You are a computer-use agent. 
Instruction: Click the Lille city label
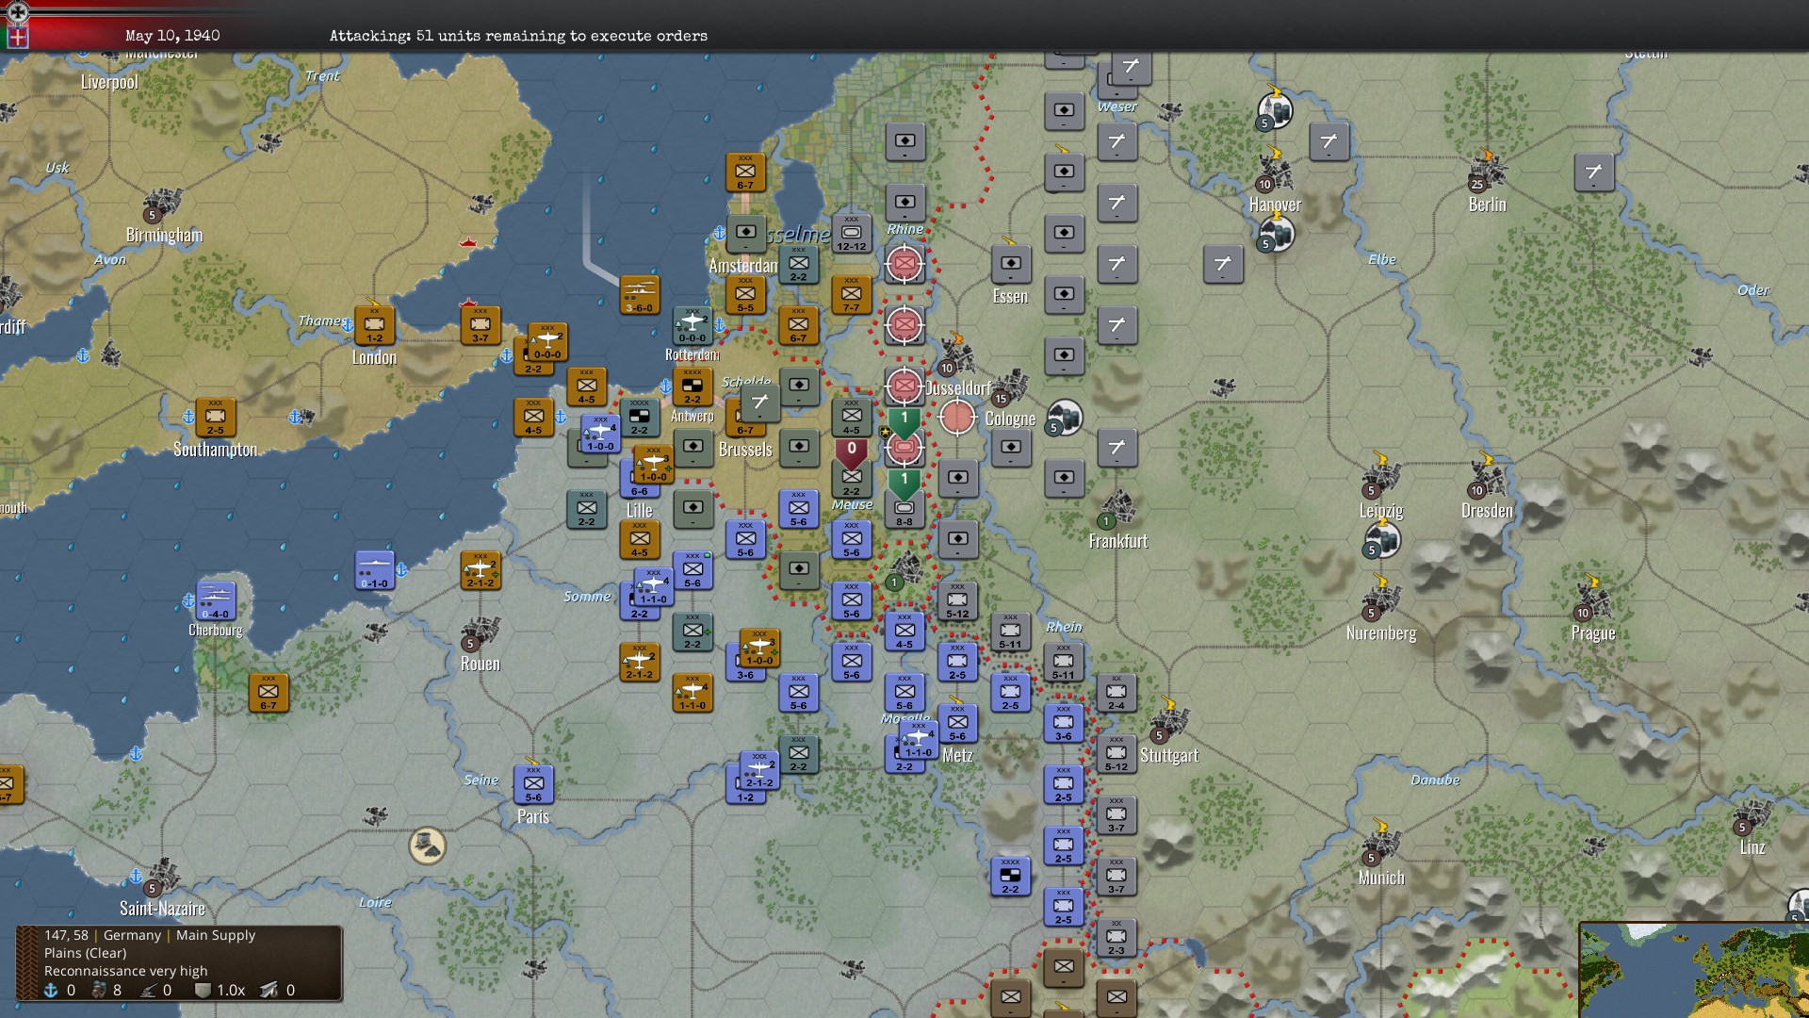[x=640, y=511]
